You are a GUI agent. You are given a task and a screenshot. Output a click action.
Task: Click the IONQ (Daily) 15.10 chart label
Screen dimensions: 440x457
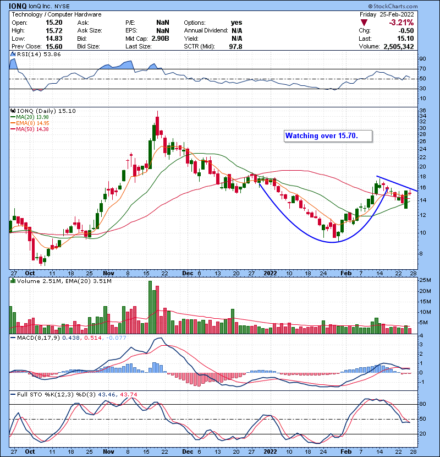[x=46, y=111]
